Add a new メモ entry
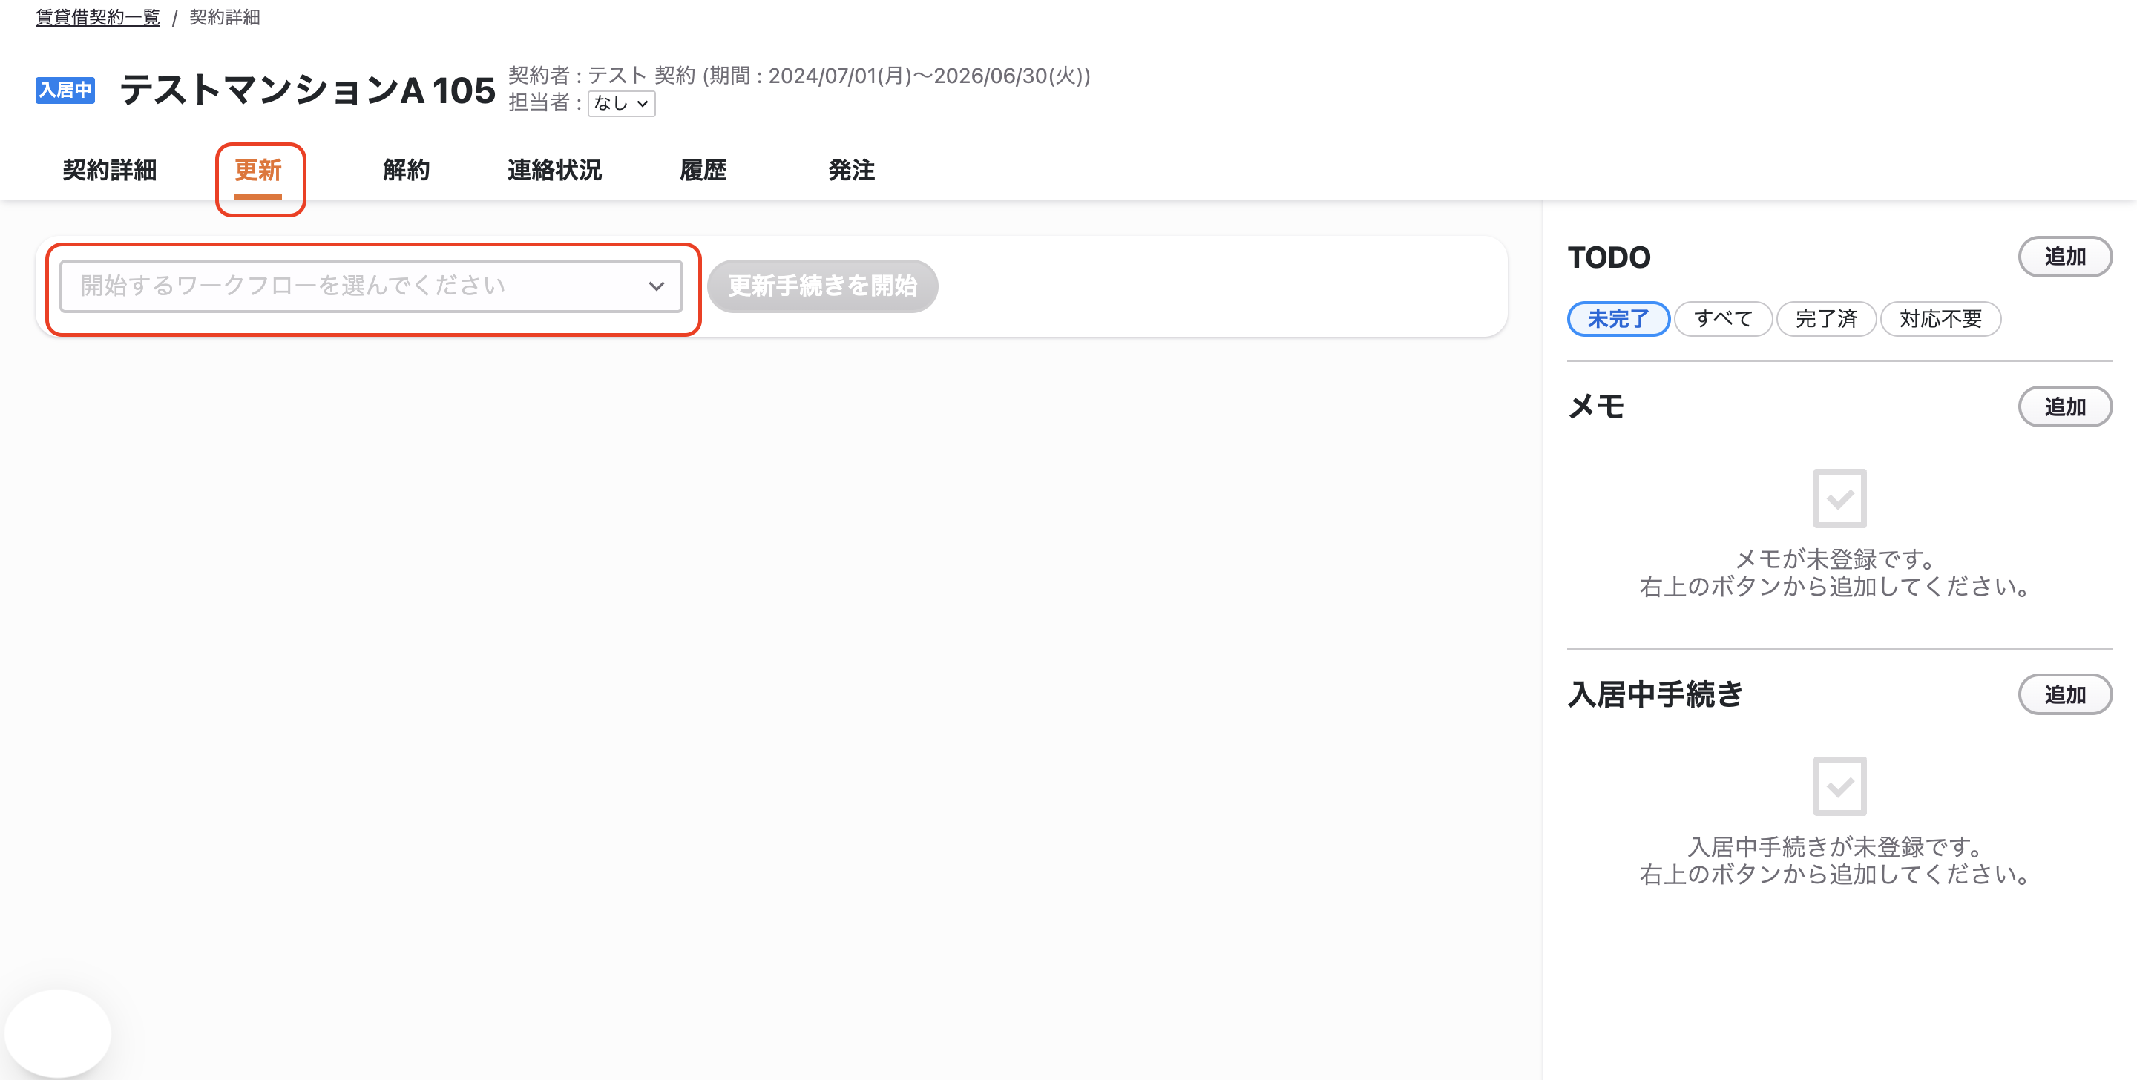Viewport: 2137px width, 1080px height. 2065,406
